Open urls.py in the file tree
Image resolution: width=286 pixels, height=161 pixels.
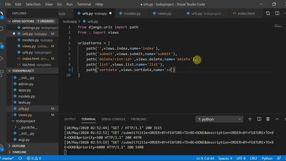pyautogui.click(x=33, y=109)
